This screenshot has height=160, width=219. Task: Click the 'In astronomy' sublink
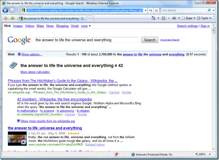pyautogui.click(x=65, y=111)
